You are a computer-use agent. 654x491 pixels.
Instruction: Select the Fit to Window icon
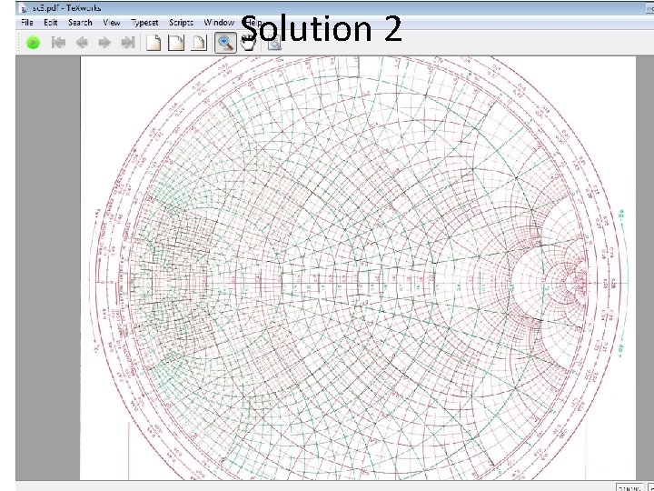[199, 43]
